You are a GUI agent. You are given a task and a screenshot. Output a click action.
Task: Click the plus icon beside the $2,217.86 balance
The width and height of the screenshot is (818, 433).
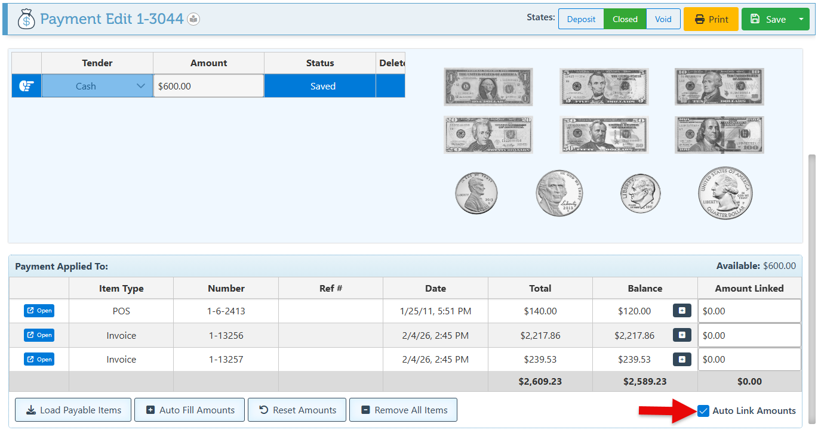point(682,335)
